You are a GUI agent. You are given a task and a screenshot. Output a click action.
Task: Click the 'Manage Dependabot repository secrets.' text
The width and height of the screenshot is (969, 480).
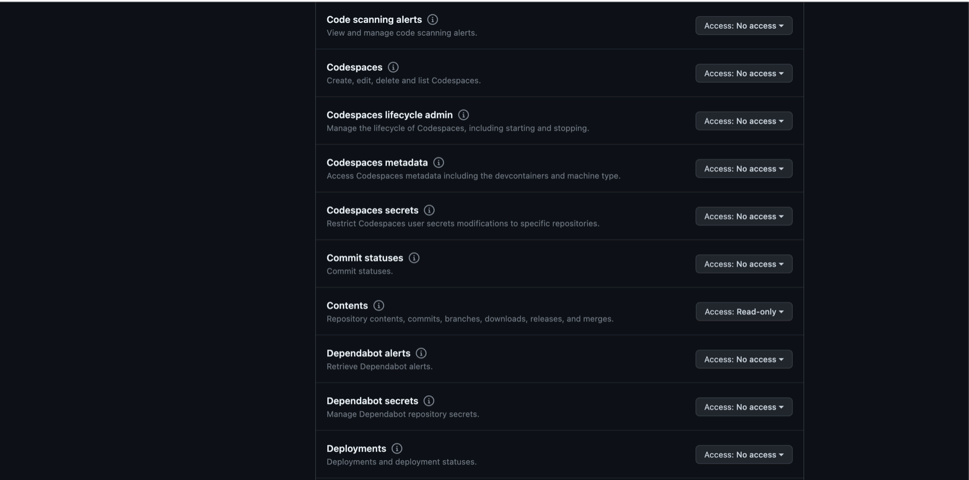(x=403, y=414)
